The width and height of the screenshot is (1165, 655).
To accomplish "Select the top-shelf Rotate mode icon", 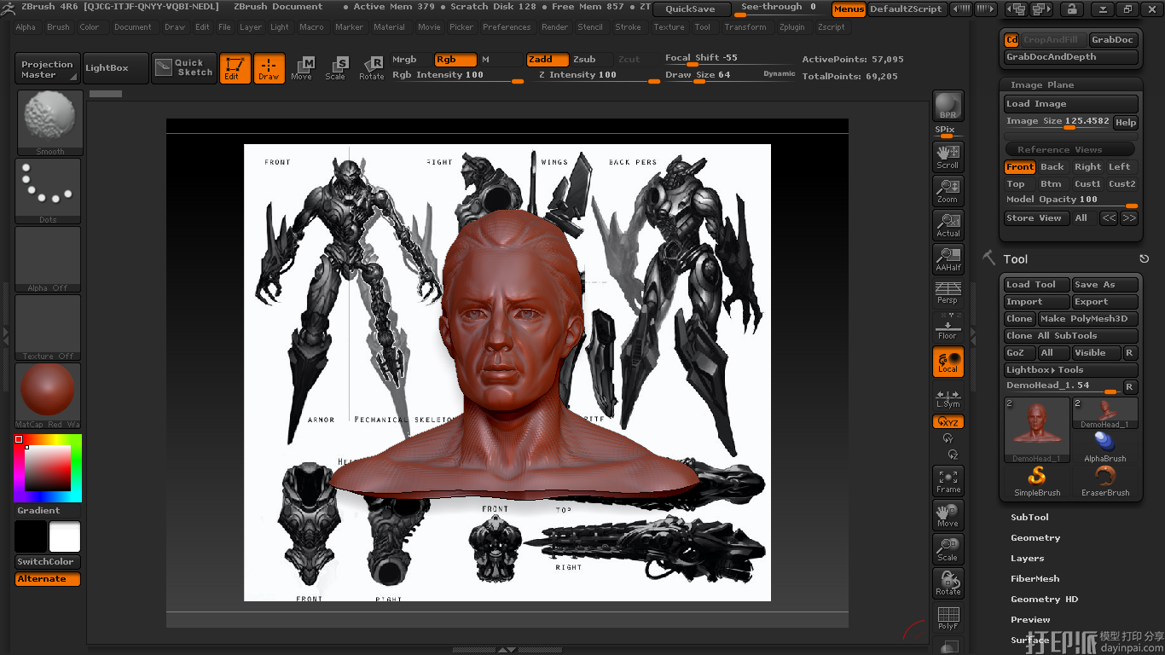I will [x=371, y=68].
